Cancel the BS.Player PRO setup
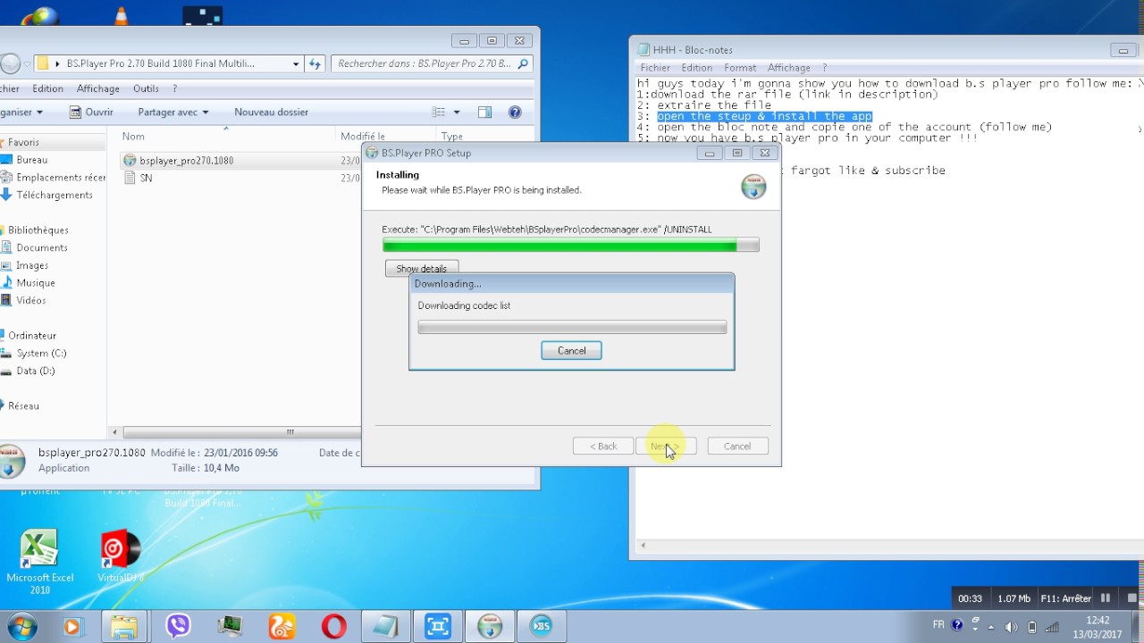 pyautogui.click(x=737, y=447)
